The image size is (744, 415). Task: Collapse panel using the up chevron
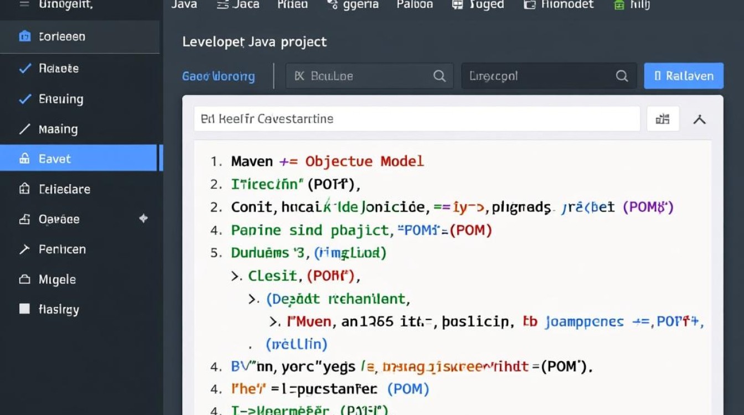tap(700, 119)
